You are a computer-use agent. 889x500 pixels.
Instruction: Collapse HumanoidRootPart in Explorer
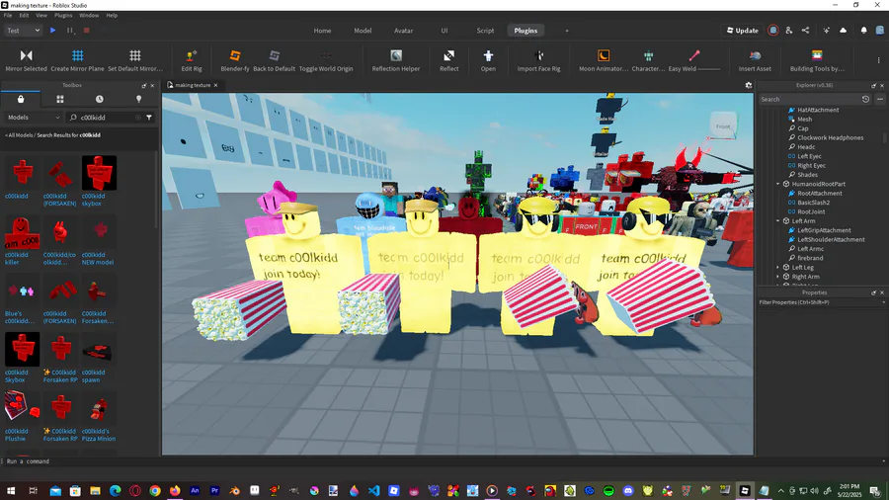click(778, 184)
